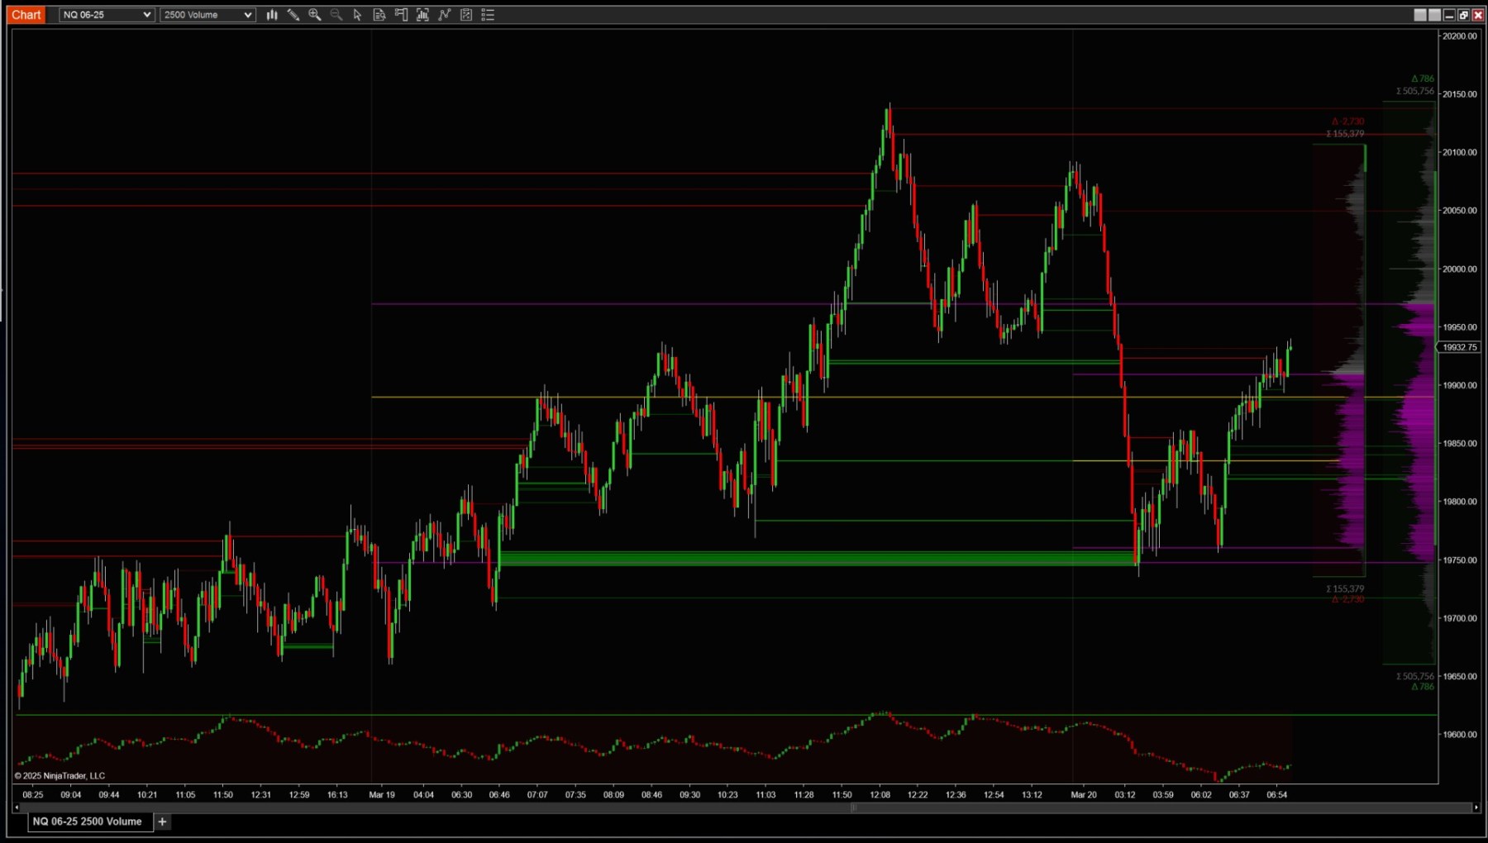Open the Strategies icon

tap(466, 15)
